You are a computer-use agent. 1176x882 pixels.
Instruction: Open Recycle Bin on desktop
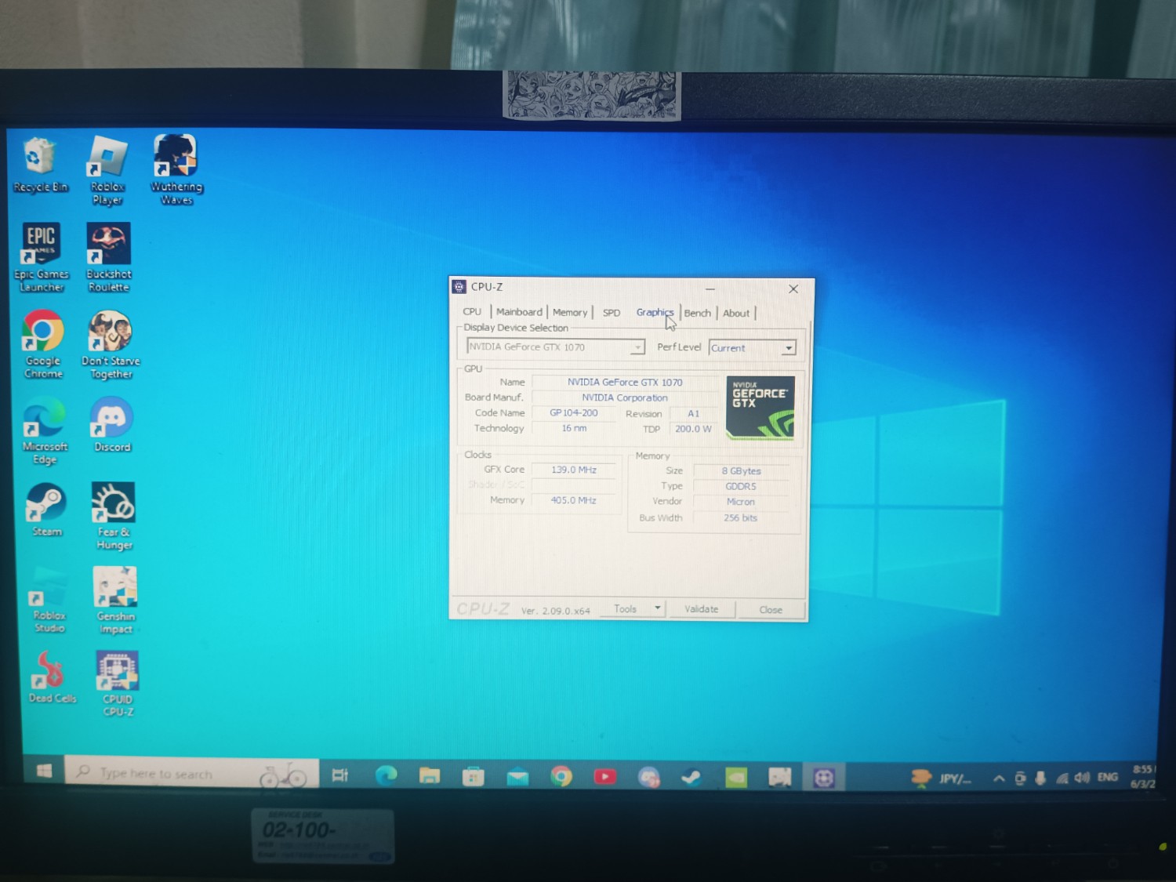point(40,165)
